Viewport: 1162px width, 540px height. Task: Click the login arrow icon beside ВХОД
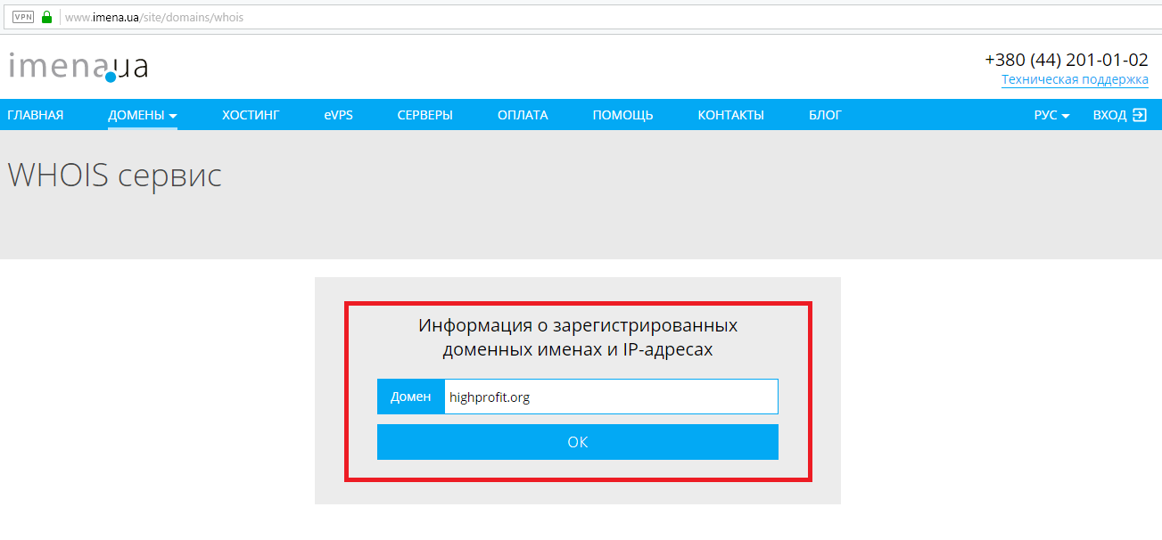point(1139,115)
